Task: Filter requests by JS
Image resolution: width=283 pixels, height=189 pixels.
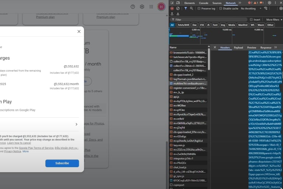Action: (x=208, y=25)
